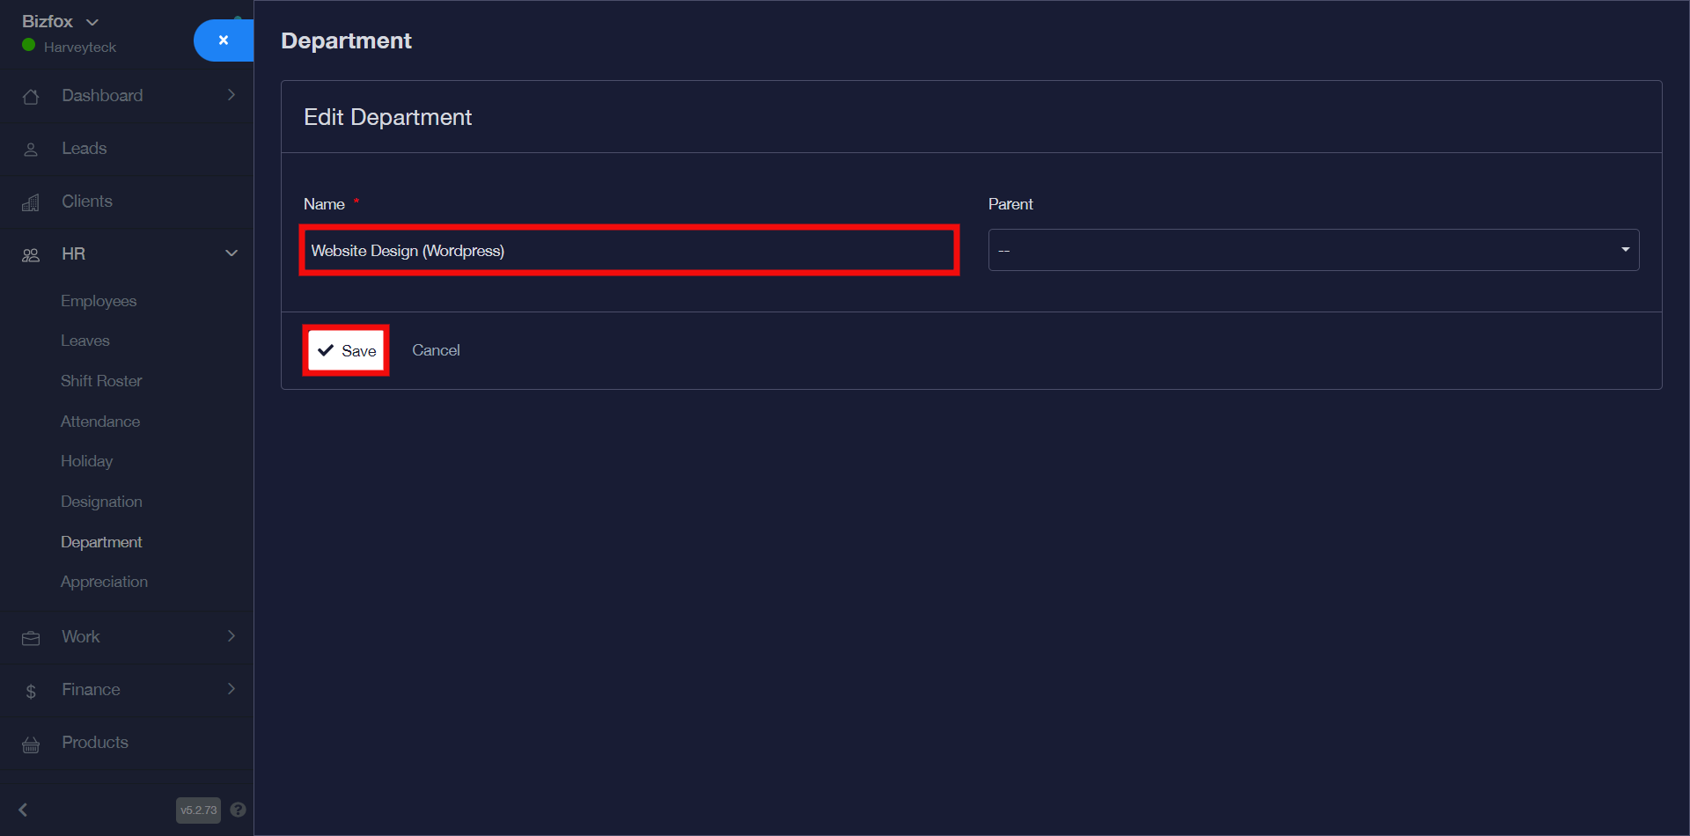This screenshot has width=1690, height=836.
Task: Expand the Finance submenu chevron
Action: [x=231, y=689]
